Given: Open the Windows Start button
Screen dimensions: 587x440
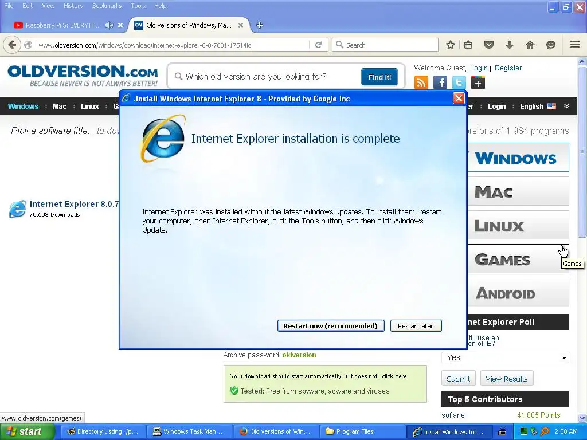Looking at the screenshot, I should 27,431.
